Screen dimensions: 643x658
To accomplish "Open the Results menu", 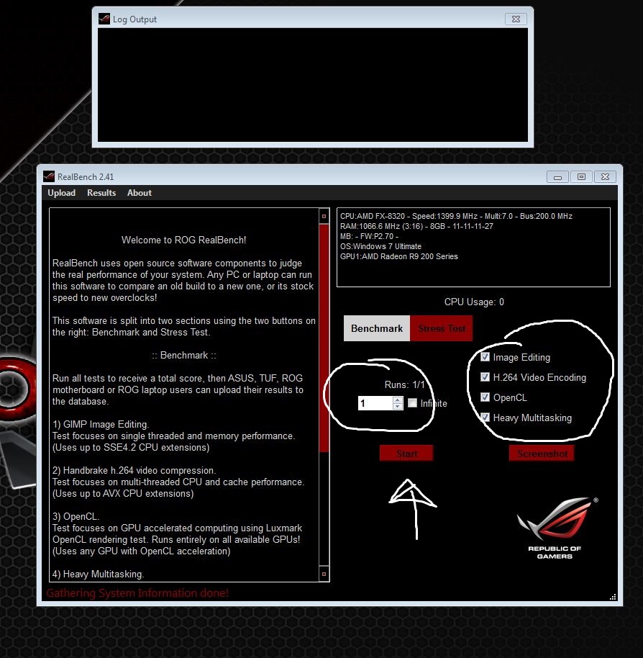I will point(101,193).
